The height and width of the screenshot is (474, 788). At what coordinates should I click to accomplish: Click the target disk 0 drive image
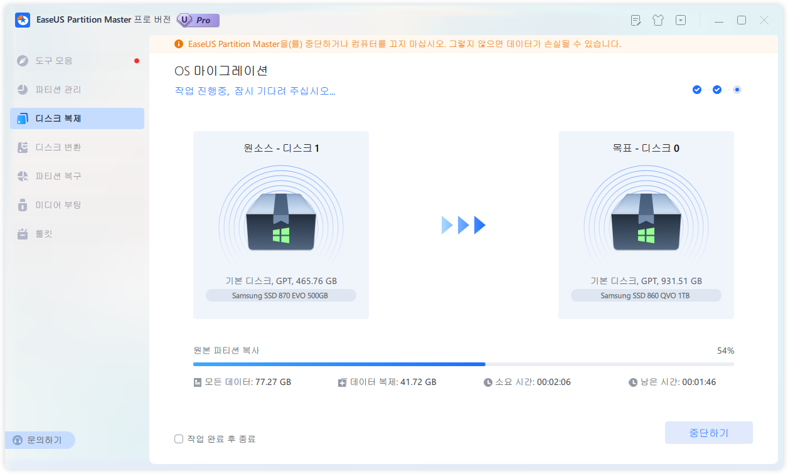(x=646, y=222)
